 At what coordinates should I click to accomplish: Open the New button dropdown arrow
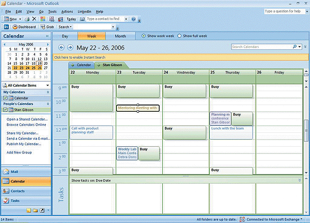[20, 19]
